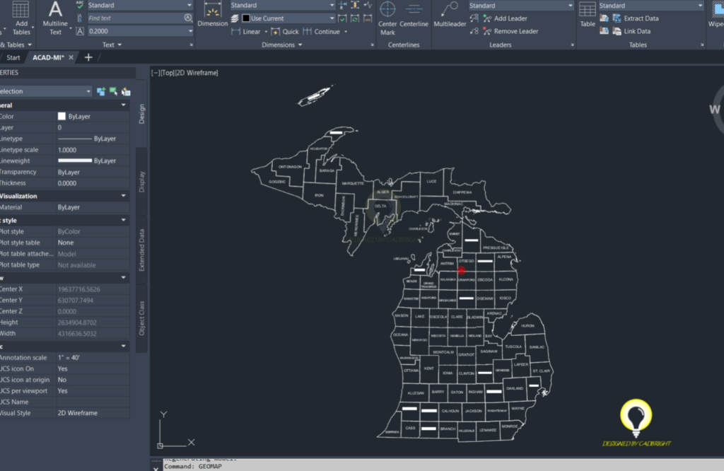Select the Continue dimension tool
The width and height of the screenshot is (724, 471).
pos(322,31)
